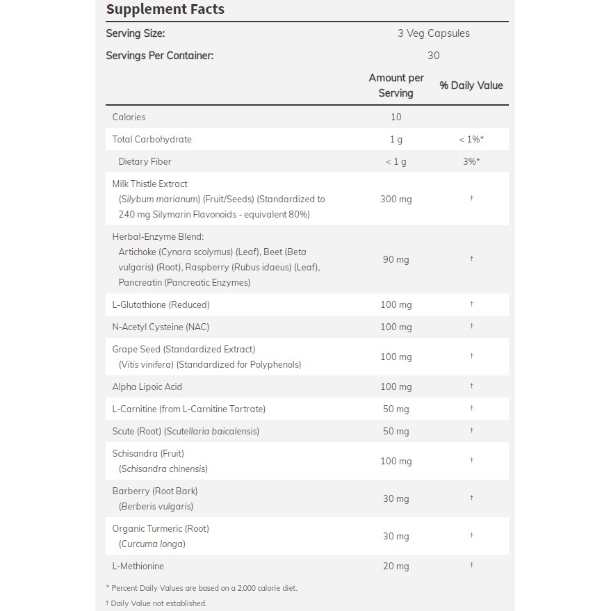The height and width of the screenshot is (611, 611).
Task: Click the N-Acetyl Cysteine (NAC) row
Action: [307, 327]
